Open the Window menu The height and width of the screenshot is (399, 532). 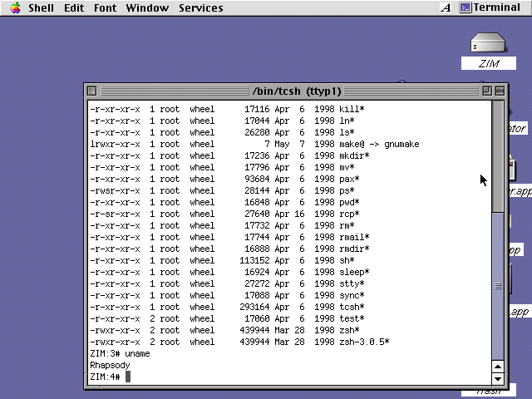click(x=147, y=7)
